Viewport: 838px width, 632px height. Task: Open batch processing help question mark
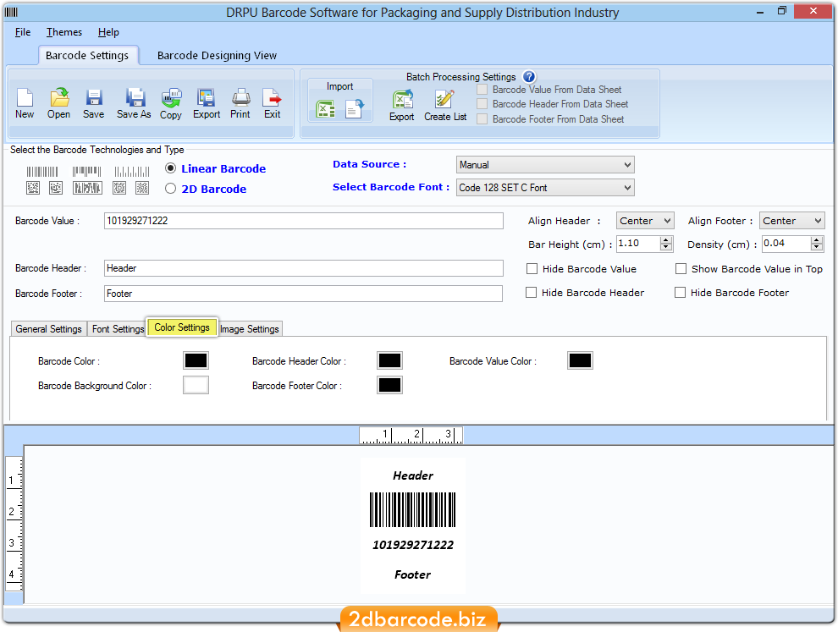[x=528, y=77]
